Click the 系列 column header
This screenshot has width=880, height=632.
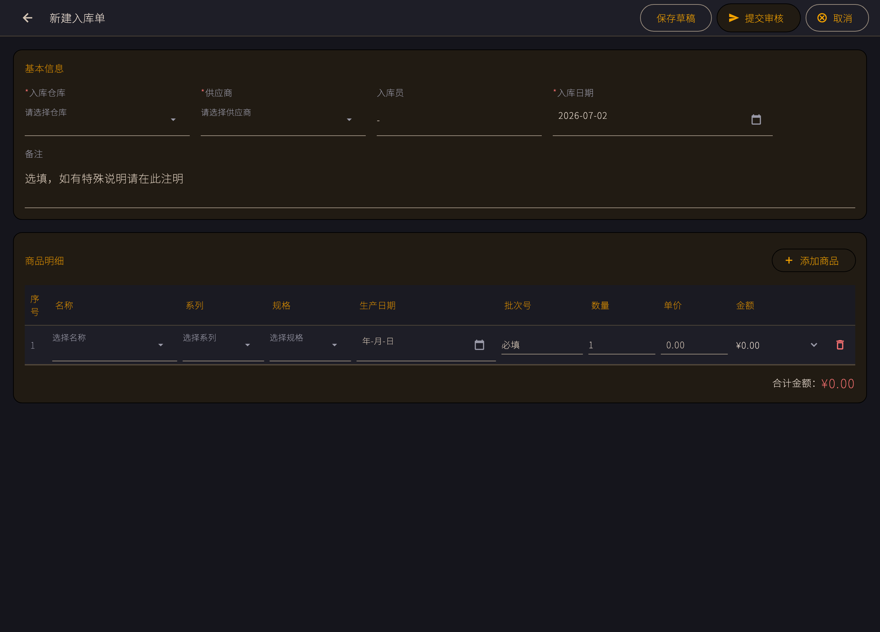point(195,306)
